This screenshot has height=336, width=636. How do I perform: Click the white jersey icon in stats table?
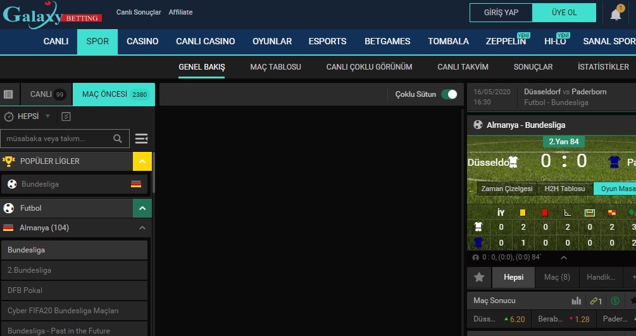(478, 227)
